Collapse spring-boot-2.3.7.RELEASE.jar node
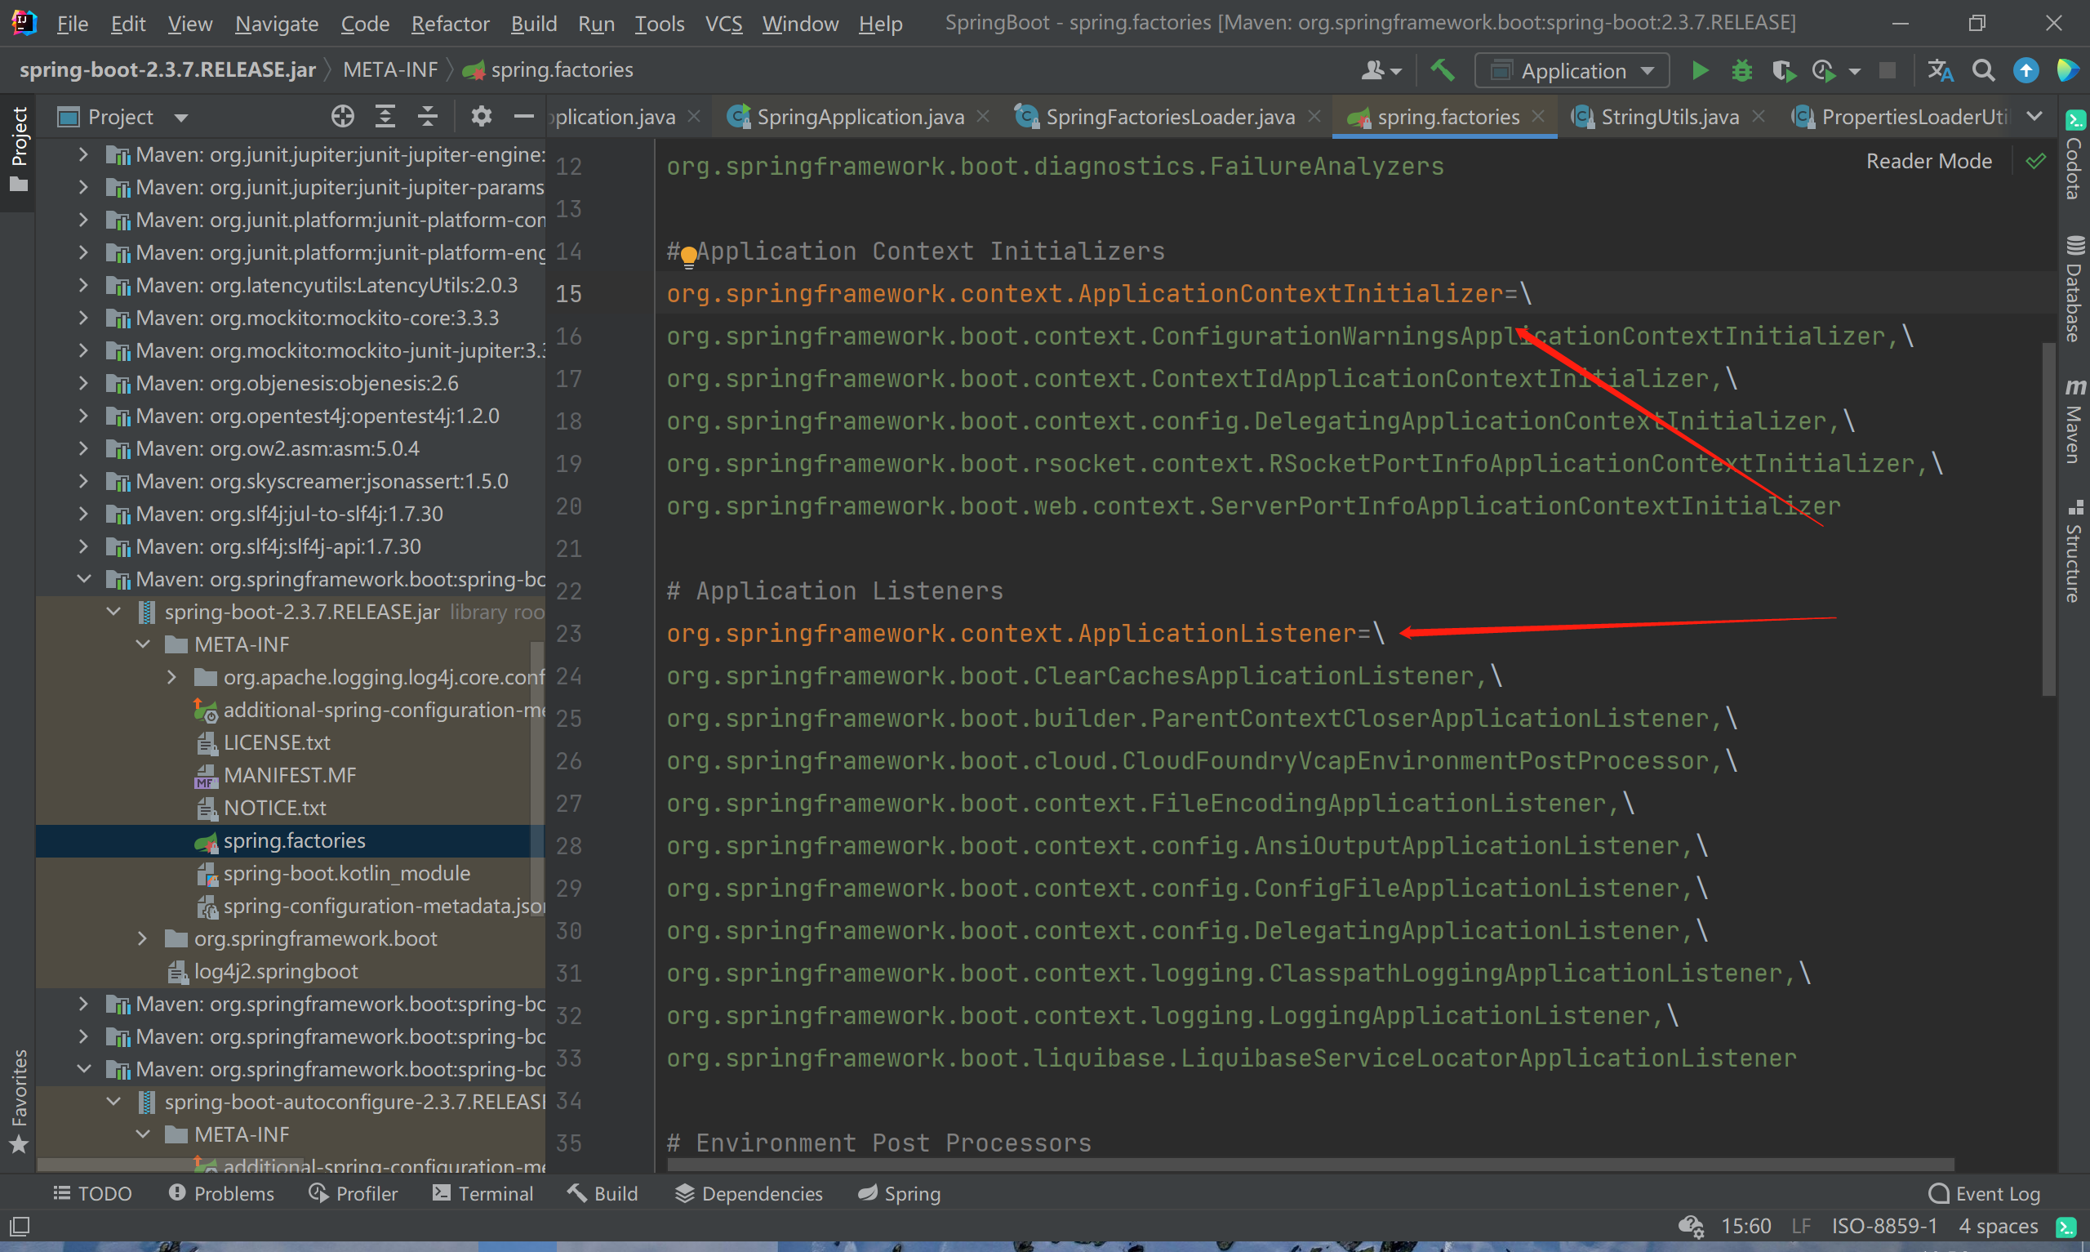The image size is (2090, 1252). 113,612
